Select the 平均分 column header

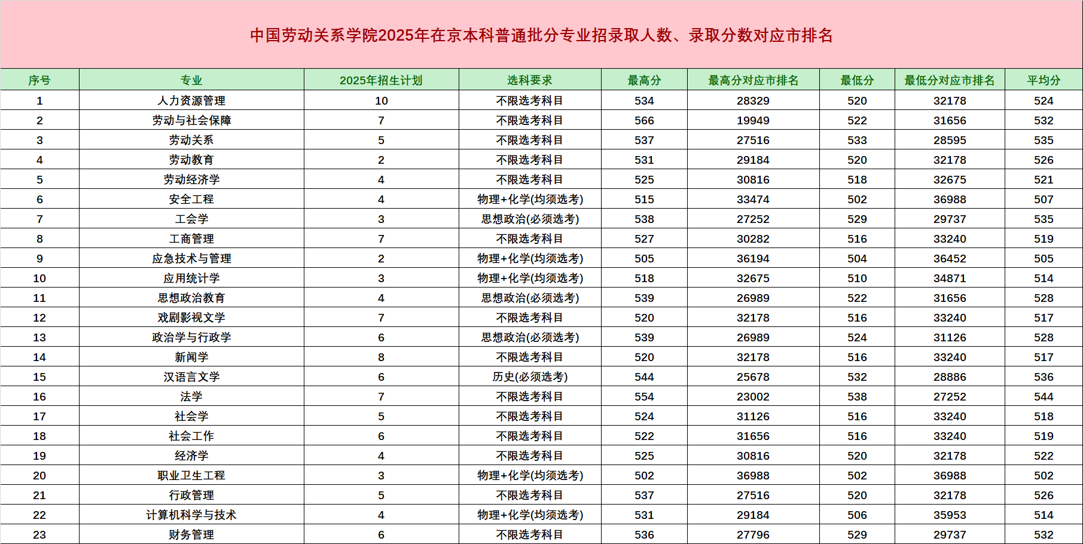click(1045, 80)
